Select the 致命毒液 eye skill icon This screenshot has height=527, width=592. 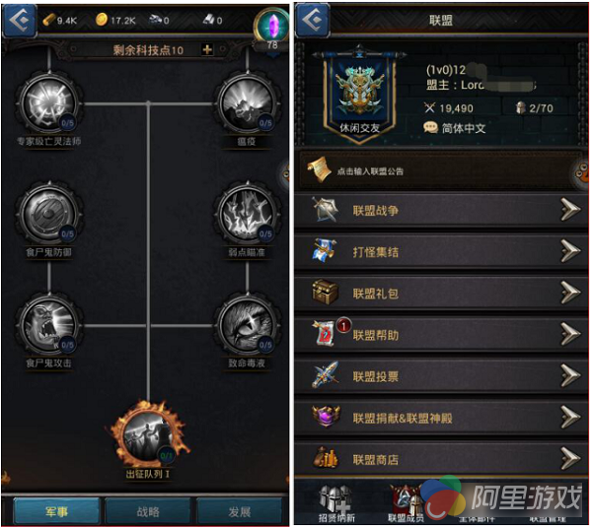point(248,325)
